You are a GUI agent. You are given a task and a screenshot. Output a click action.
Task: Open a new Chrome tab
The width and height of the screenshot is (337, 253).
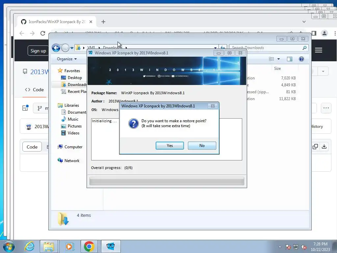103,22
